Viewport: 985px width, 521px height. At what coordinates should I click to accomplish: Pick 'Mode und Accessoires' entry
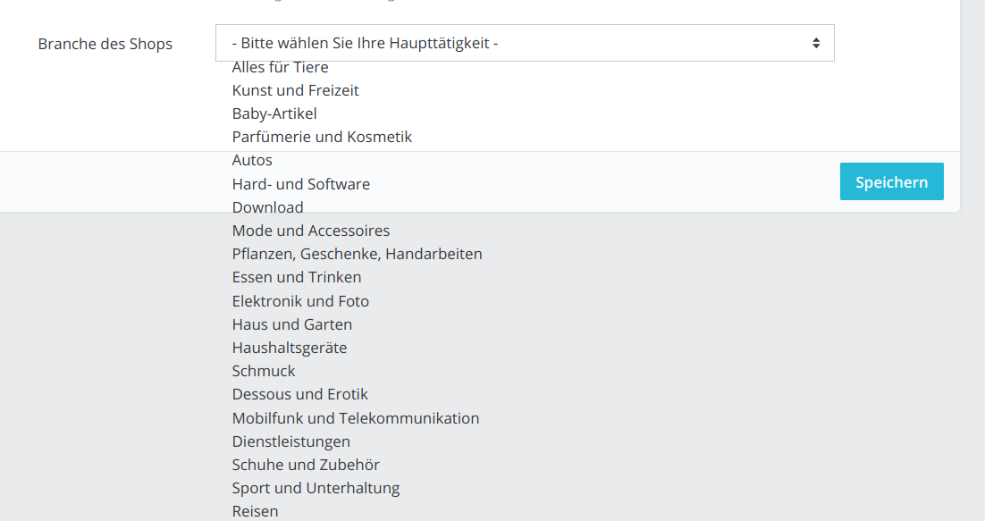pyautogui.click(x=310, y=231)
